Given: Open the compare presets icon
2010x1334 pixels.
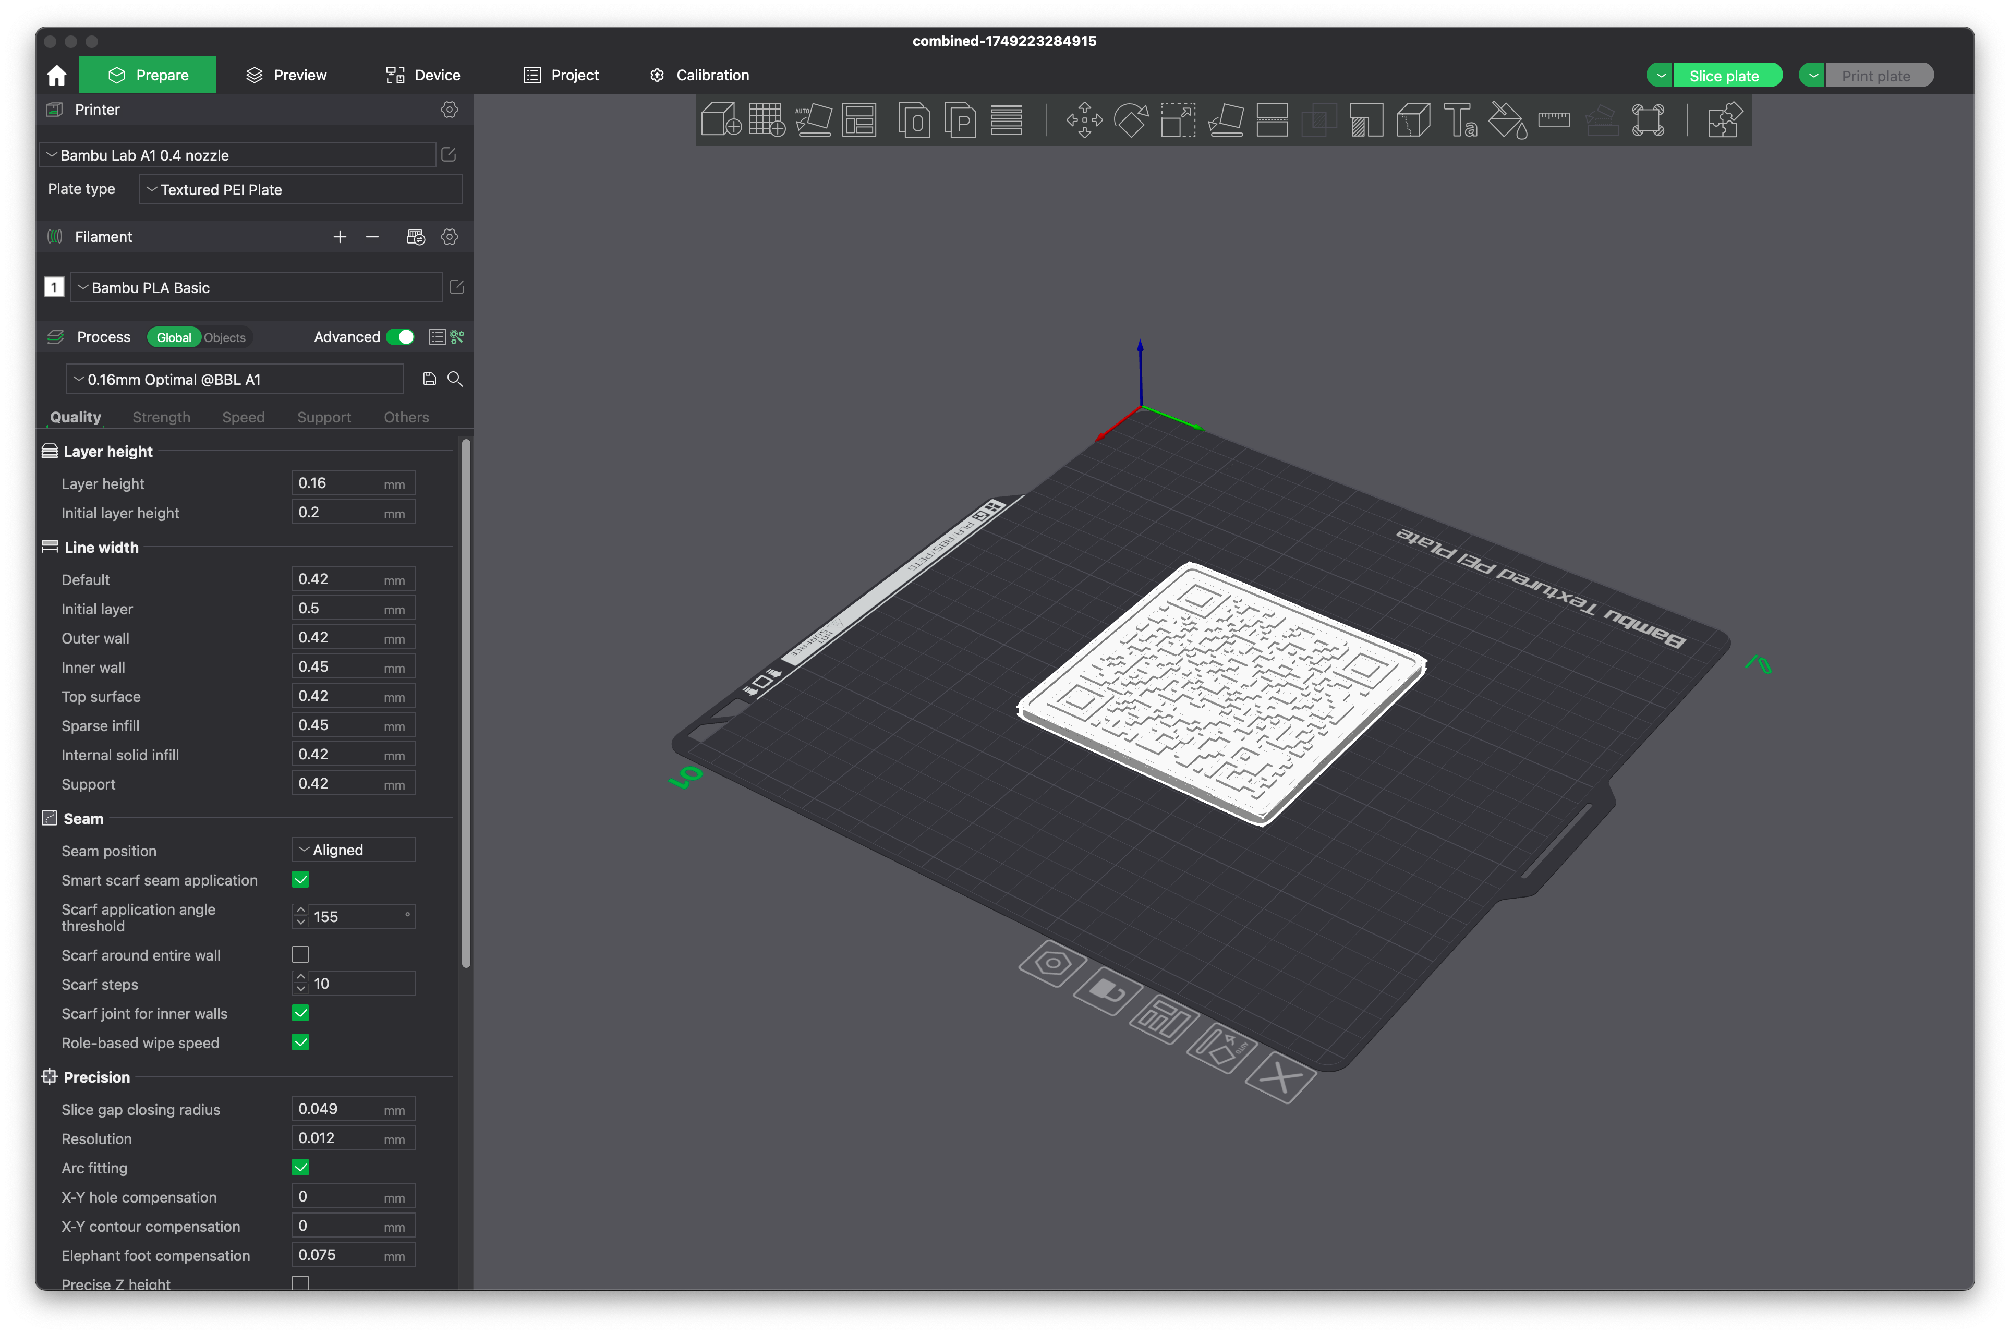Looking at the screenshot, I should (457, 338).
